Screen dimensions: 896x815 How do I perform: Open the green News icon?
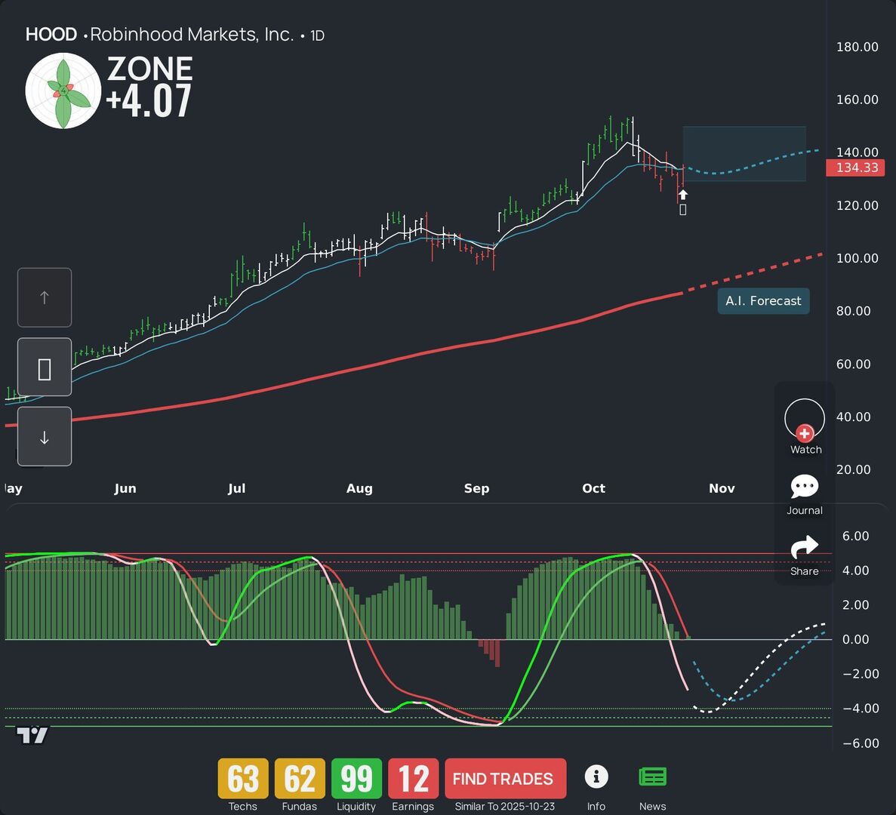tap(653, 777)
